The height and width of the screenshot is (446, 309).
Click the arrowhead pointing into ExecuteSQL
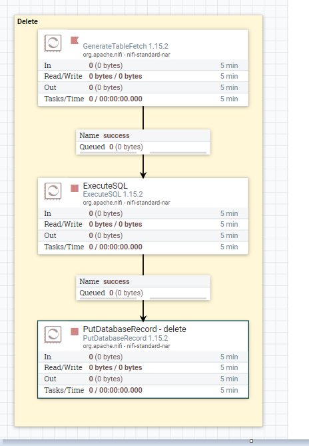click(x=143, y=175)
